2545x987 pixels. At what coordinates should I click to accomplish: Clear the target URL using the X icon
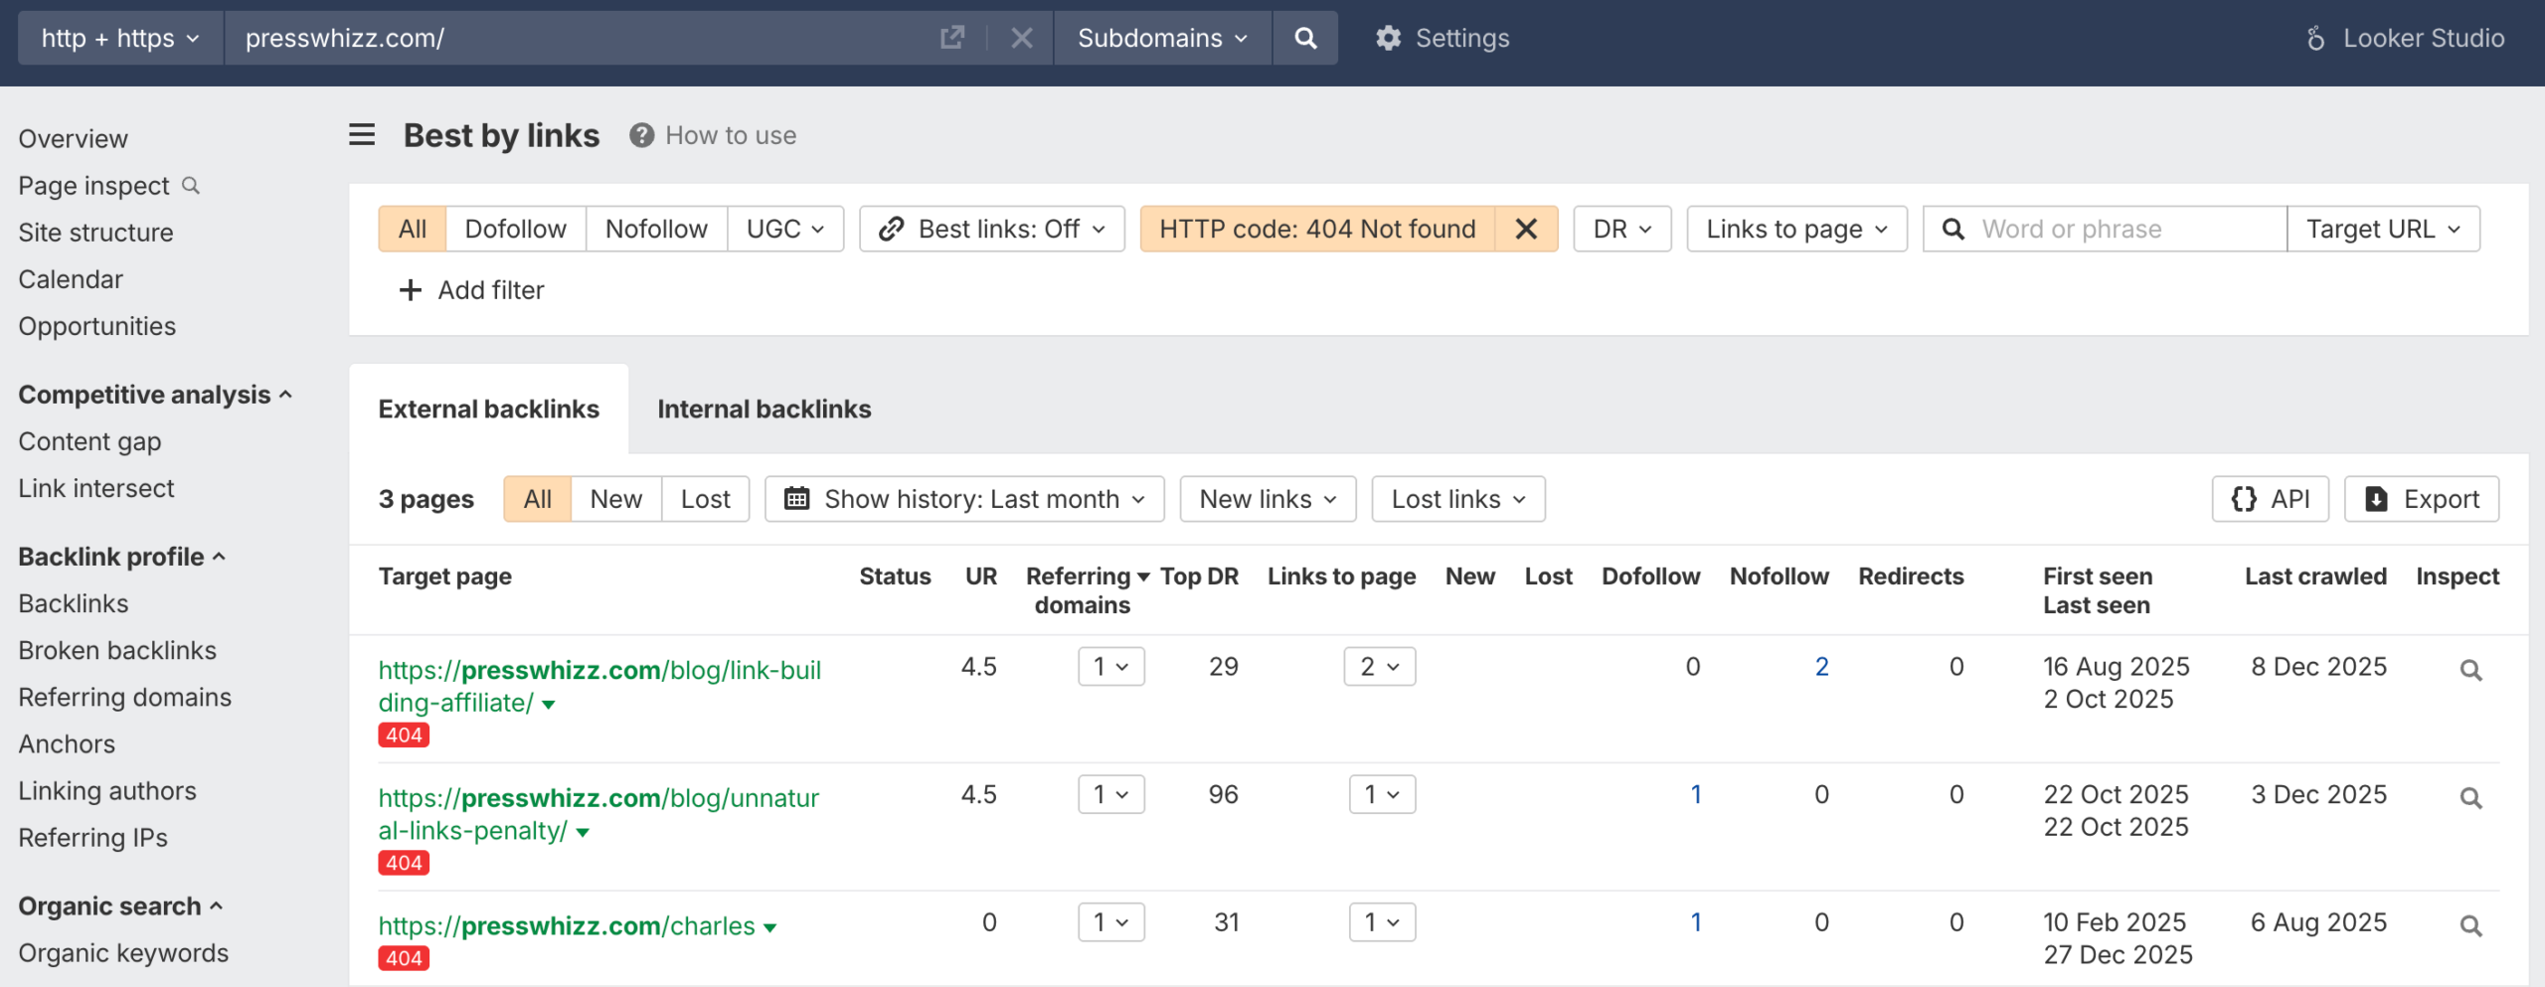[x=1022, y=37]
